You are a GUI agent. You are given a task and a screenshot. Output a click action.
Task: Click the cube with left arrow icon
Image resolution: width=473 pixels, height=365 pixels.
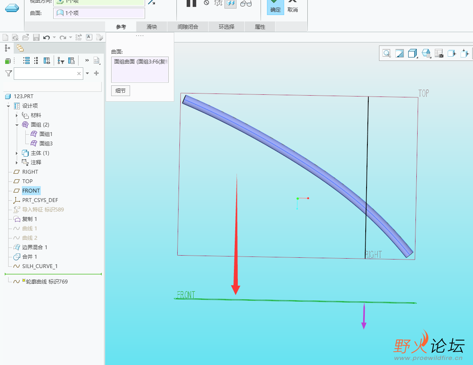pos(452,54)
